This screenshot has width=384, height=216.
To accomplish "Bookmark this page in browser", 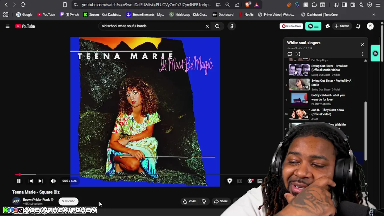I will tap(65, 5).
